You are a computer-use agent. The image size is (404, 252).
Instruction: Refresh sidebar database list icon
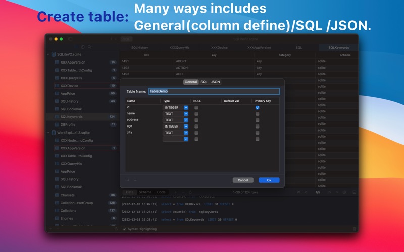[116, 229]
